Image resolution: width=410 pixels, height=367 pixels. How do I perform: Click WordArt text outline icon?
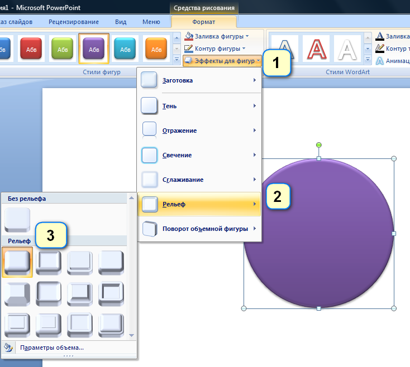[380, 49]
